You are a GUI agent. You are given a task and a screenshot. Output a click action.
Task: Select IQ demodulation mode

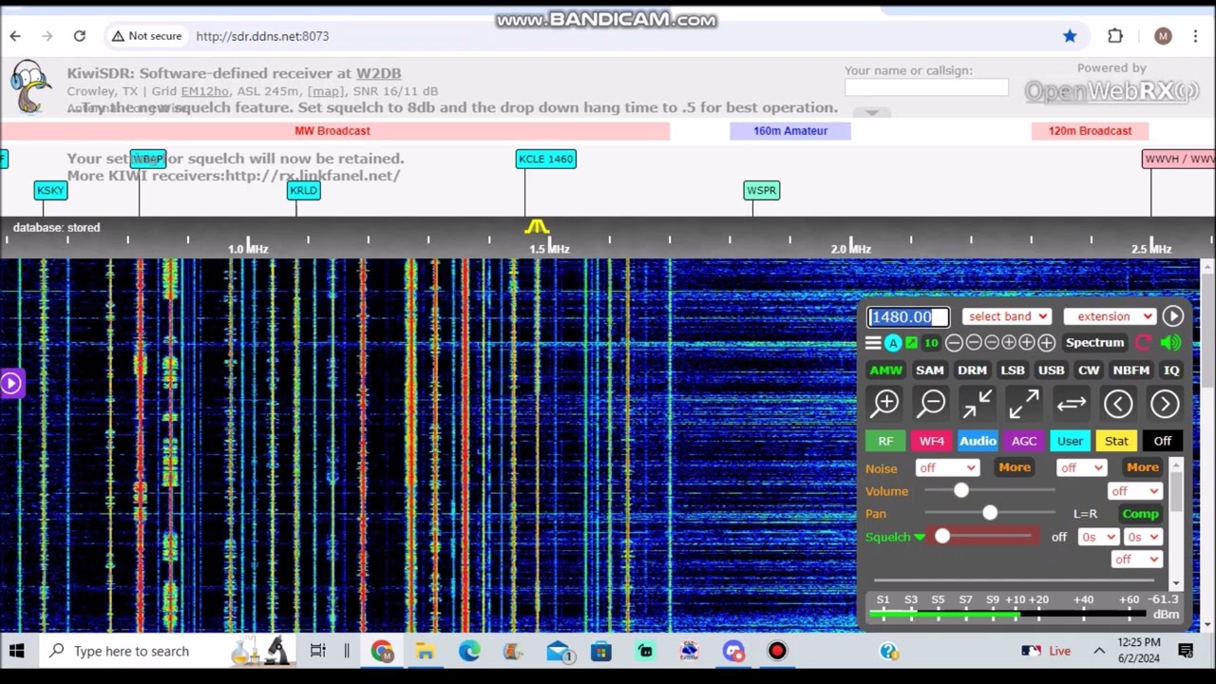(x=1171, y=370)
